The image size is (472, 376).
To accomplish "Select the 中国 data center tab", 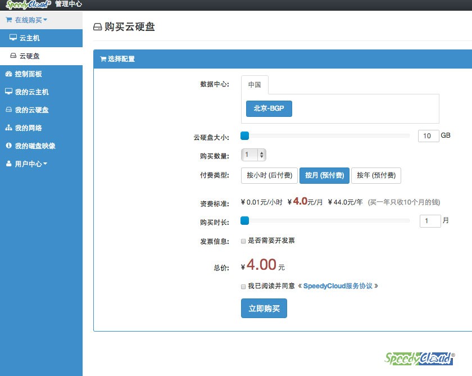I will point(255,85).
